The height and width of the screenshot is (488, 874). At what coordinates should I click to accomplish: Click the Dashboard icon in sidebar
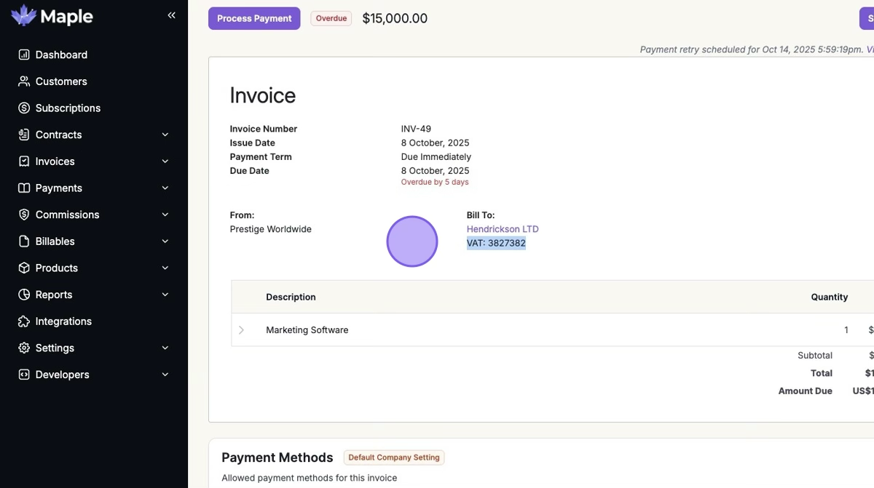pyautogui.click(x=24, y=55)
